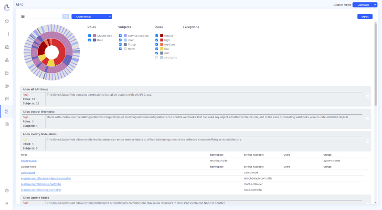Open the bar chart sidebar icon
Viewport: 382px width, 210px height.
[x=7, y=34]
